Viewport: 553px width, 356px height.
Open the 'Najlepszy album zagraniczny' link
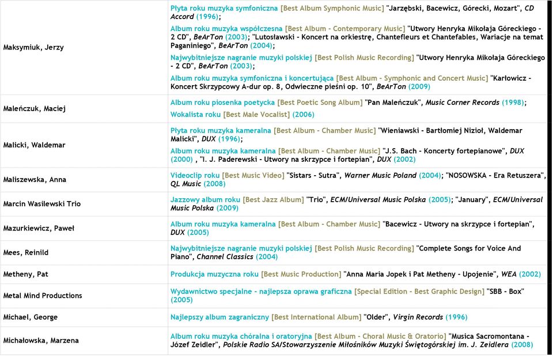coord(219,317)
